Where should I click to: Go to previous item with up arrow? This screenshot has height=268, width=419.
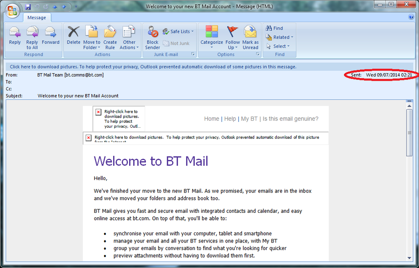[55, 7]
